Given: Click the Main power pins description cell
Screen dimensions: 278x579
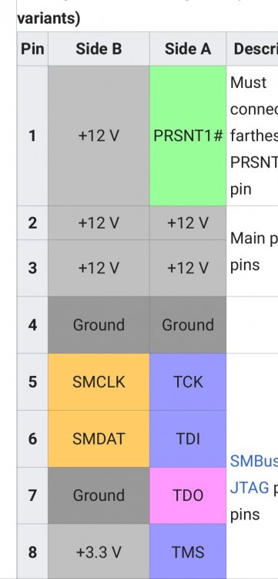Looking at the screenshot, I should point(253,251).
